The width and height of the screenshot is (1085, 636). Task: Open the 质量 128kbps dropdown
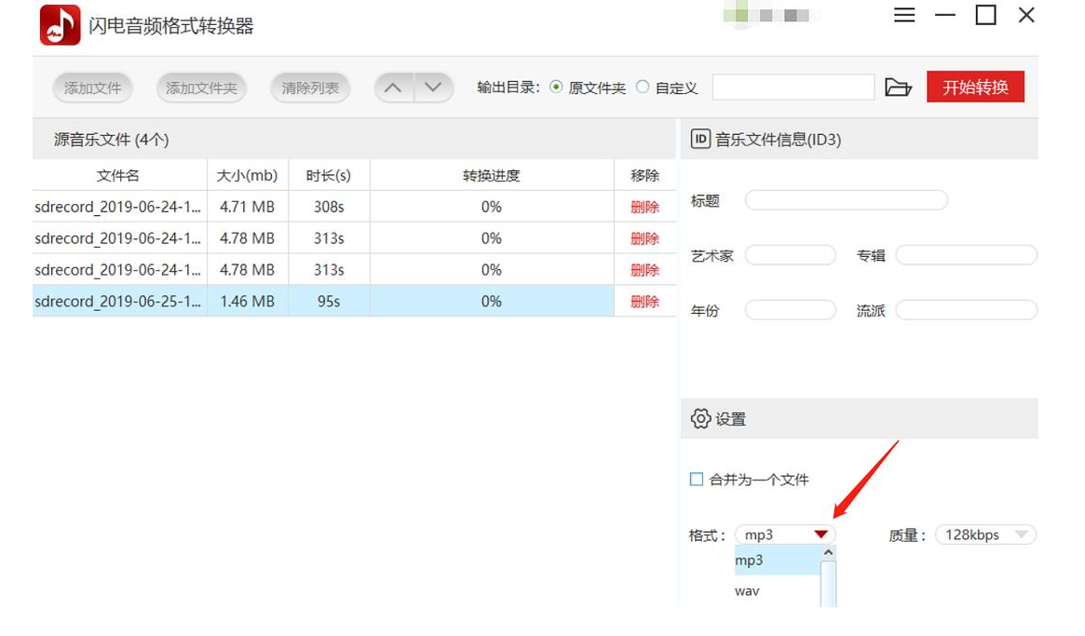pos(985,535)
